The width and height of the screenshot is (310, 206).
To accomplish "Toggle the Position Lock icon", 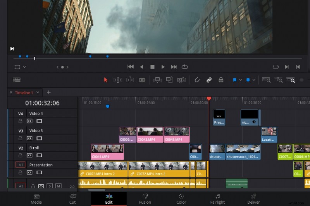I will click(221, 80).
